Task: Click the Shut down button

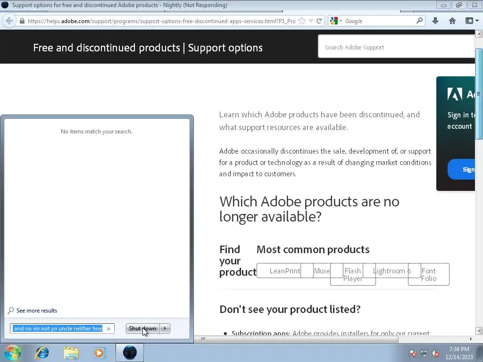Action: point(142,329)
